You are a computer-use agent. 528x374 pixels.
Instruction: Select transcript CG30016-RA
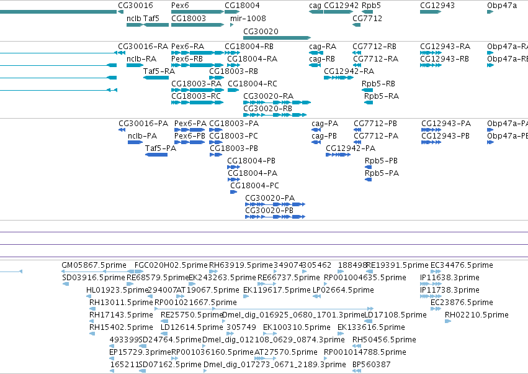coord(143,47)
